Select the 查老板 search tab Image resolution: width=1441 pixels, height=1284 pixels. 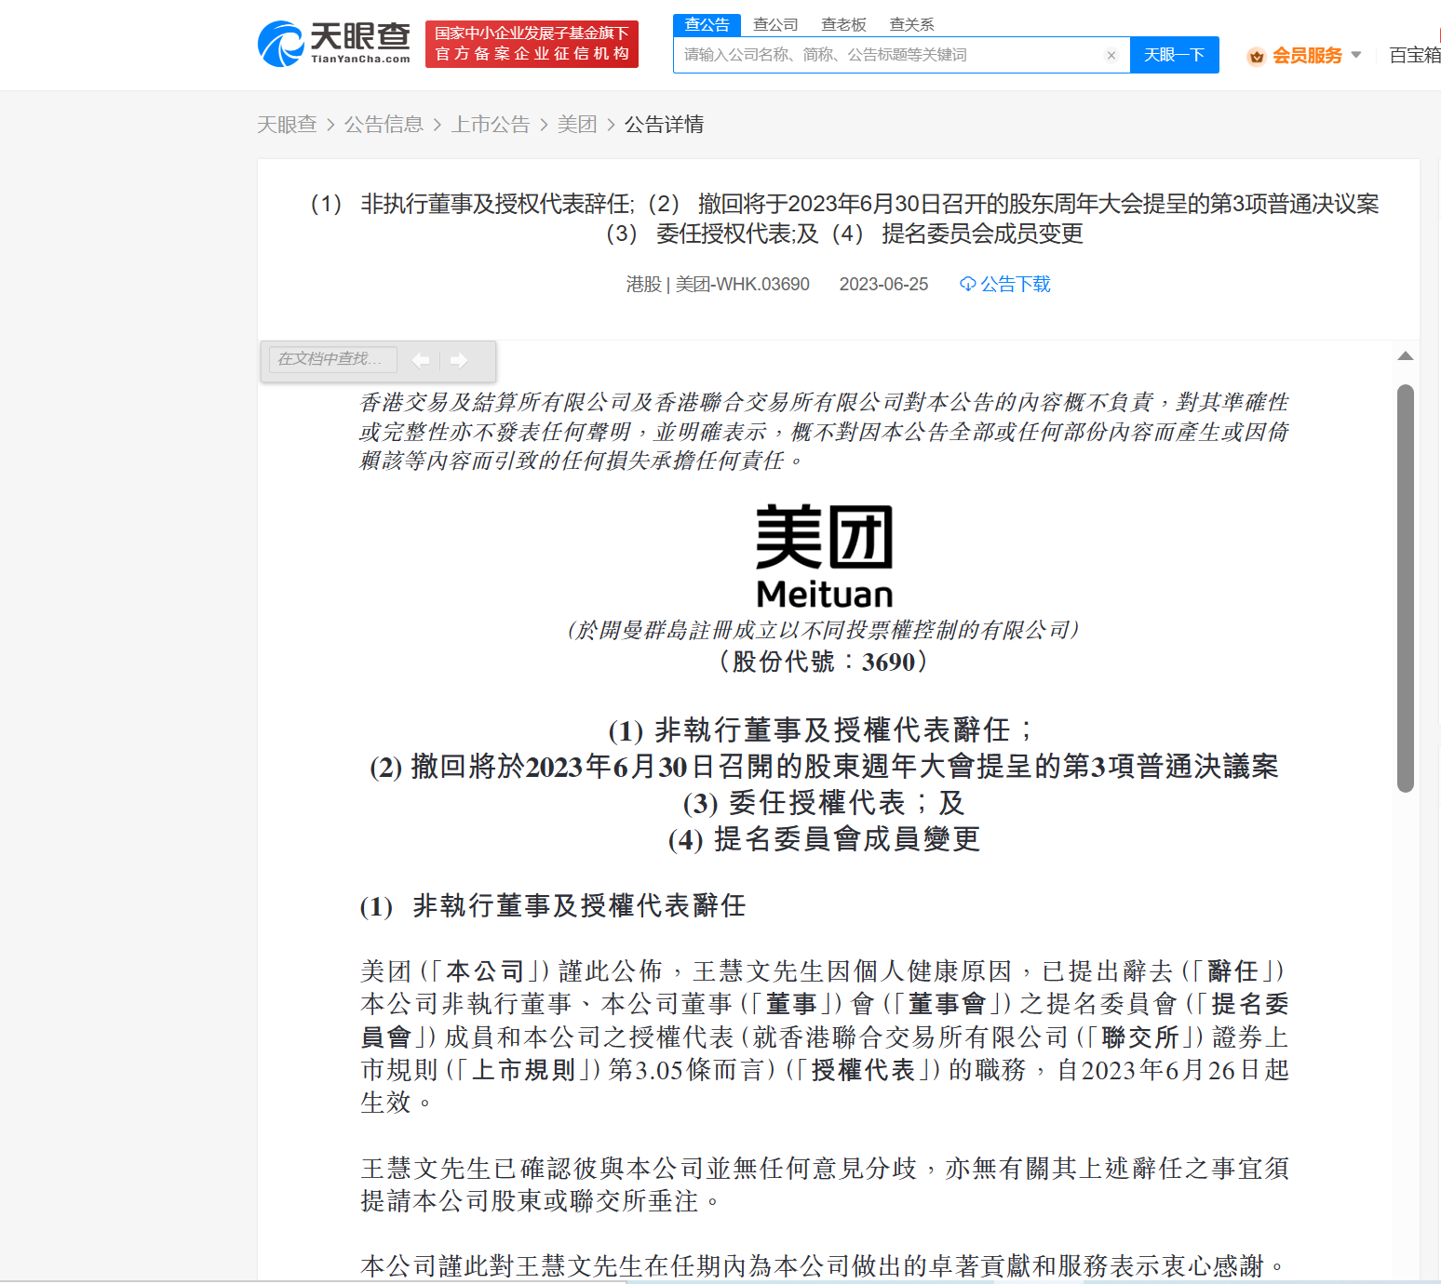(843, 24)
